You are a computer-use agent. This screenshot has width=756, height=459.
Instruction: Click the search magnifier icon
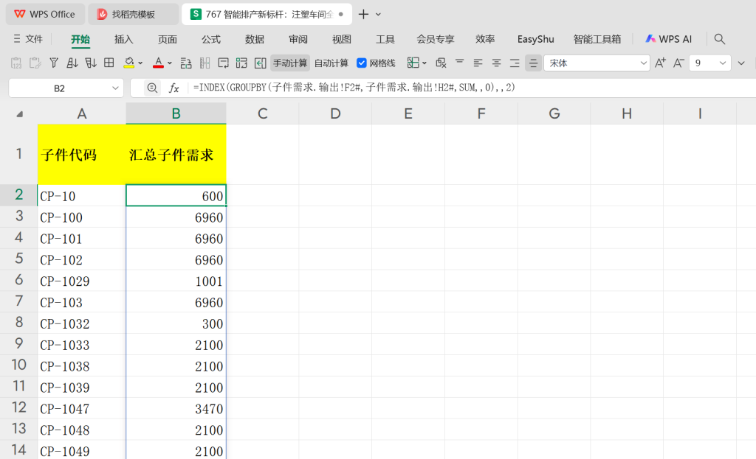tap(719, 39)
